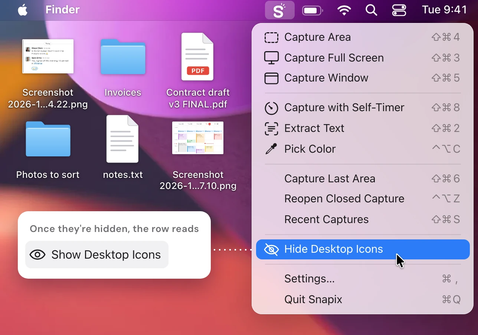The height and width of the screenshot is (335, 478).
Task: Click the 'Photos to sort' folder name
Action: point(48,175)
